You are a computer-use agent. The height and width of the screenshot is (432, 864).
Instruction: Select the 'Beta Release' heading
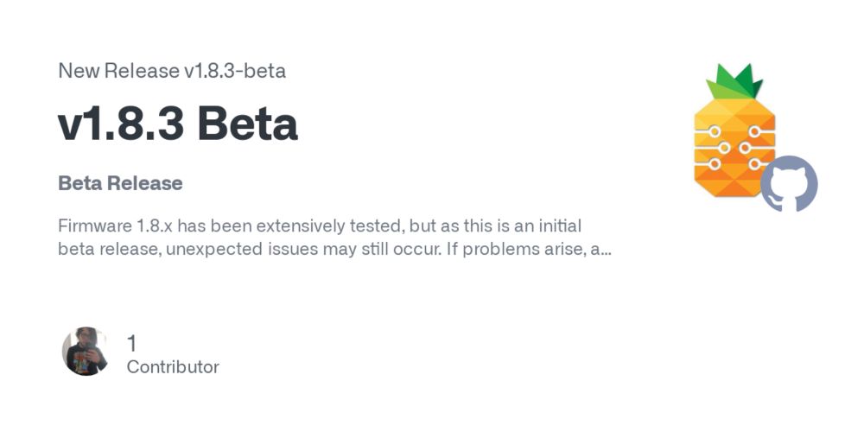tap(120, 183)
